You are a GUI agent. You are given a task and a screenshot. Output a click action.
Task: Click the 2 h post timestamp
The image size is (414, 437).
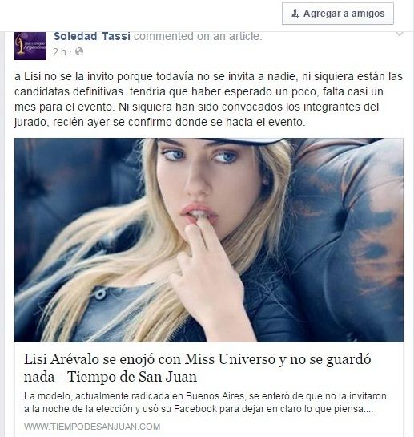click(59, 51)
